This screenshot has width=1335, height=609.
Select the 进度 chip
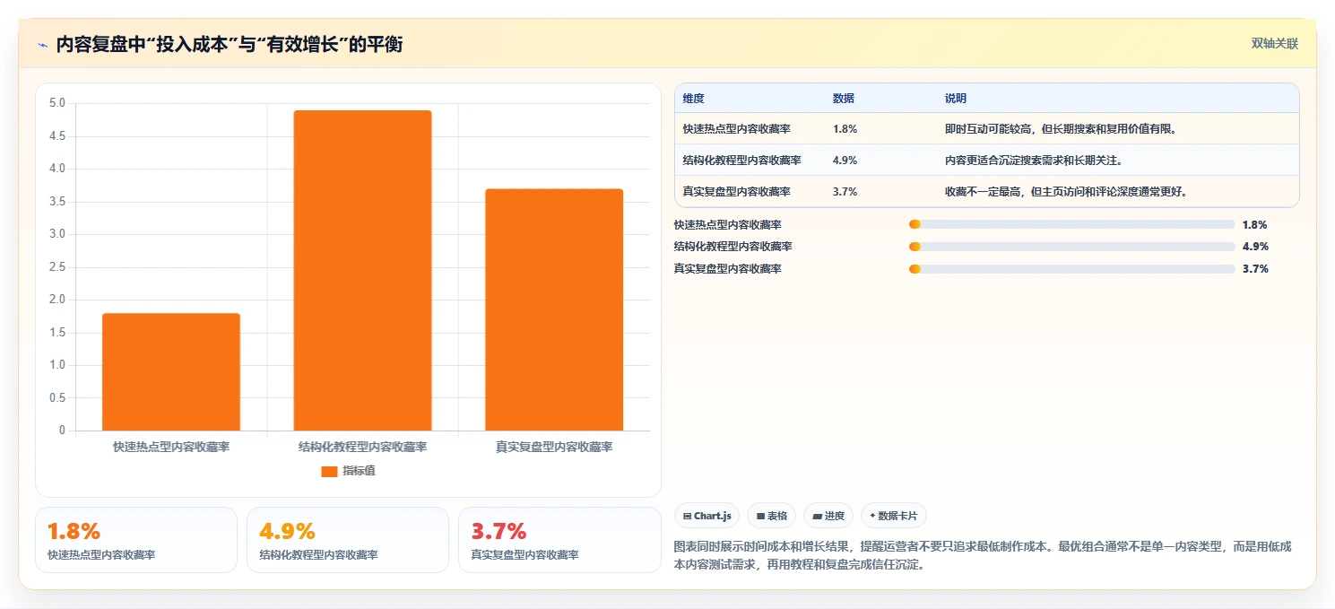click(828, 516)
